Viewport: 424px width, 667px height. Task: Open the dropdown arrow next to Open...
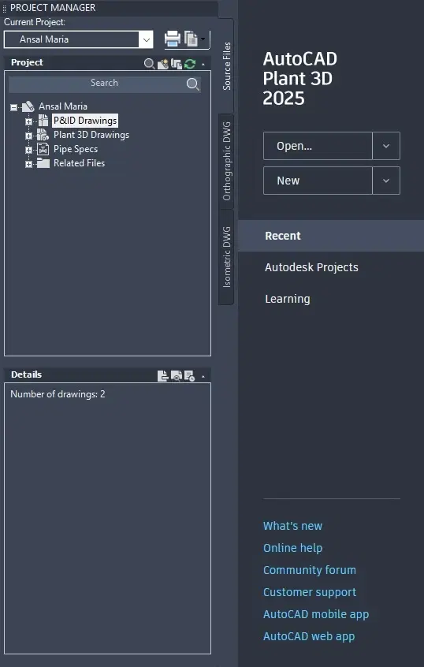point(386,146)
